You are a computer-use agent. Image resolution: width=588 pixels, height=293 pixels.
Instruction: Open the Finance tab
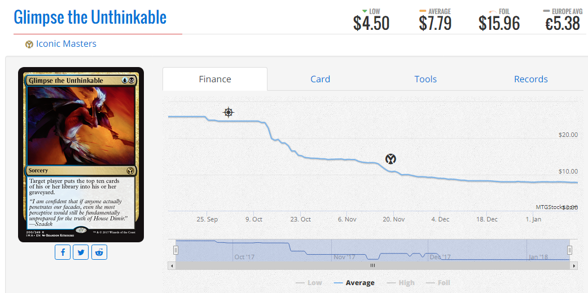click(x=215, y=79)
